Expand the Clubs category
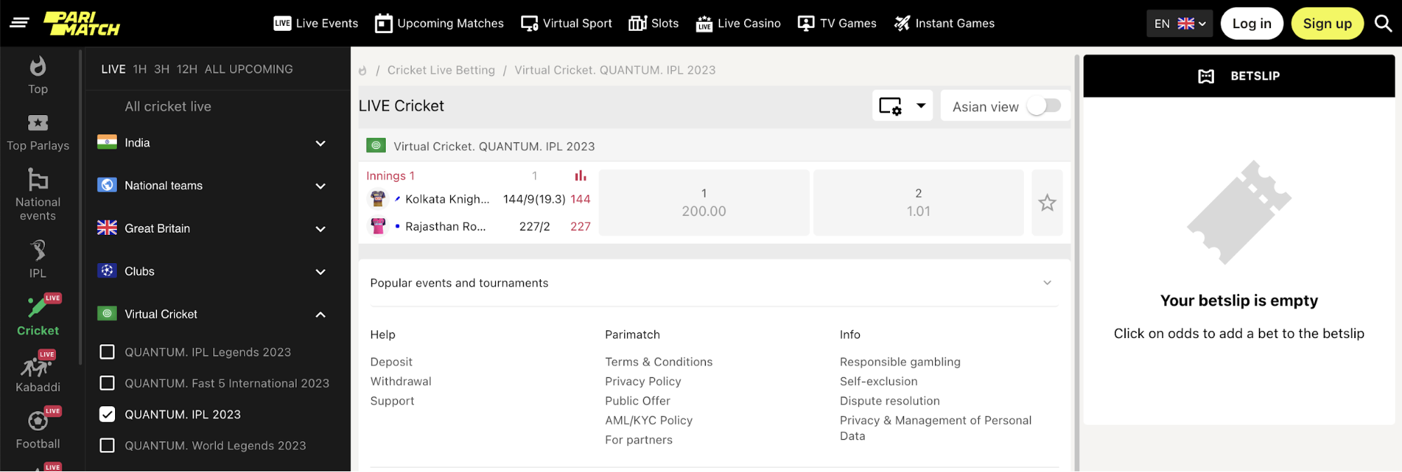This screenshot has width=1402, height=472. (321, 271)
